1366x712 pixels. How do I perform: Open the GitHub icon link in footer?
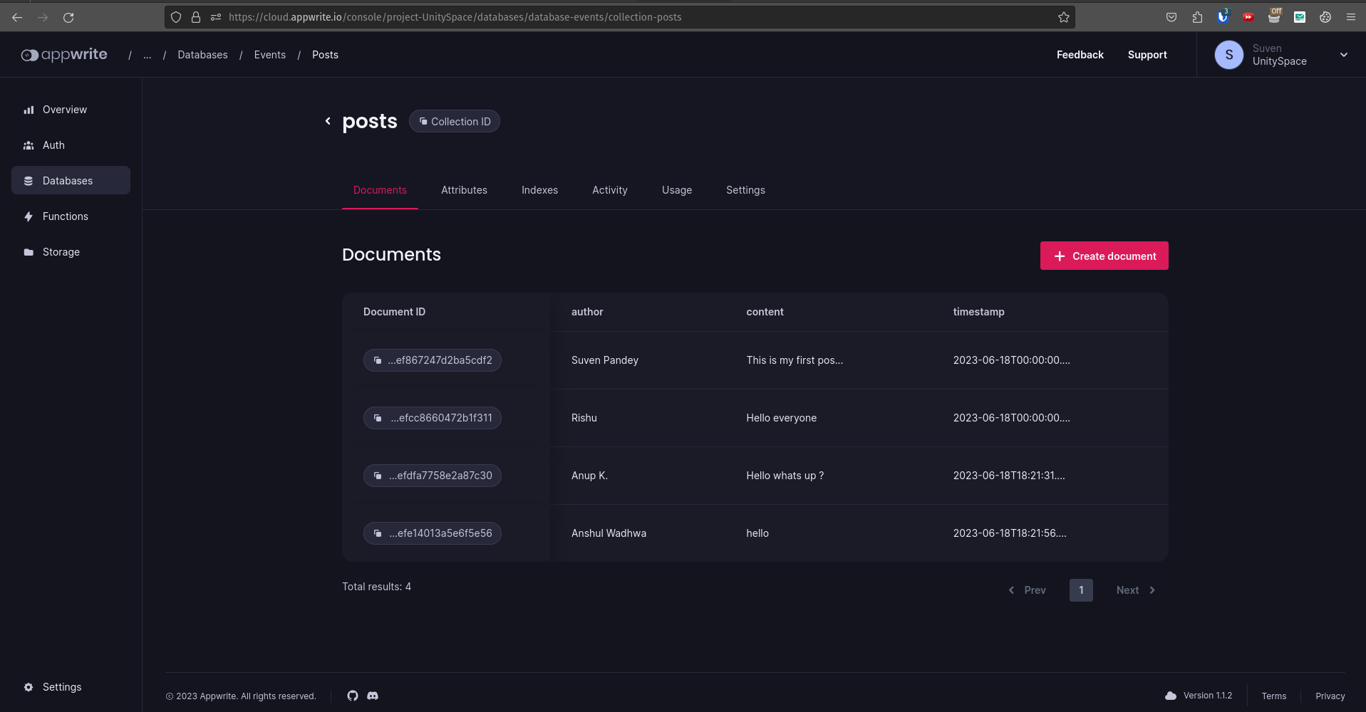click(x=353, y=696)
